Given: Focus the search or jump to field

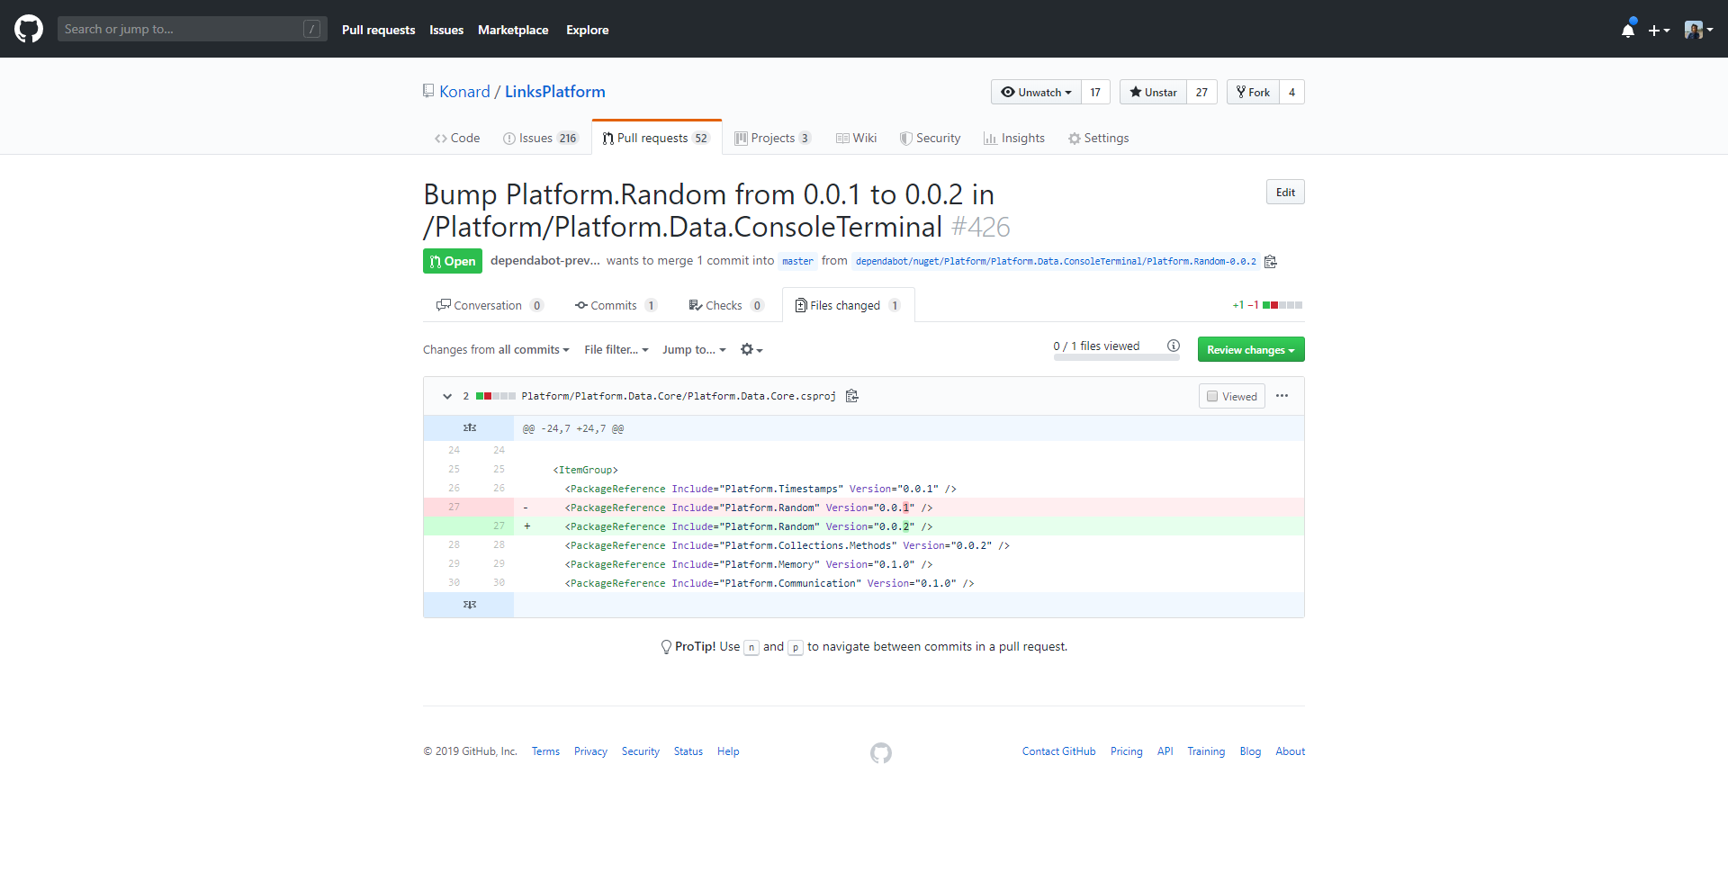Looking at the screenshot, I should 180,29.
